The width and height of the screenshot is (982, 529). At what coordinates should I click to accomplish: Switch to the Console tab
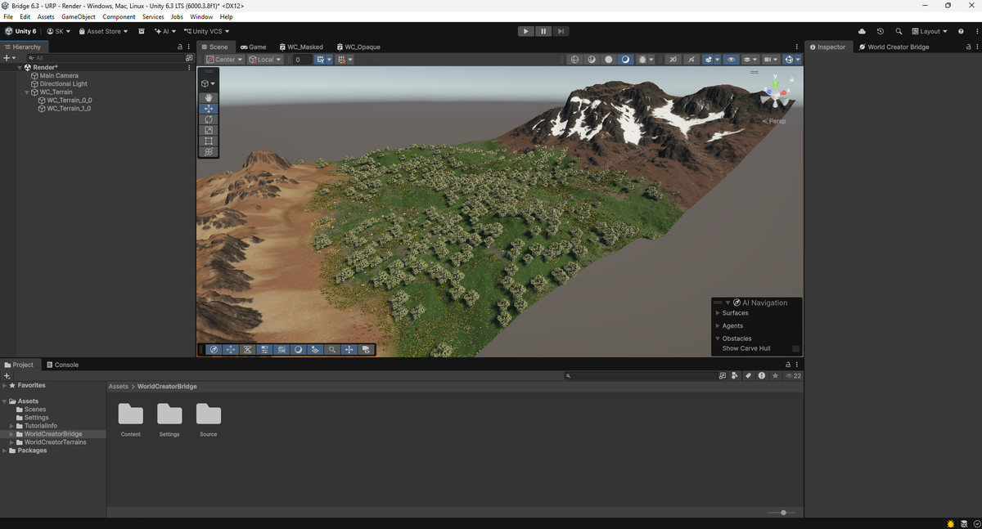click(x=62, y=365)
